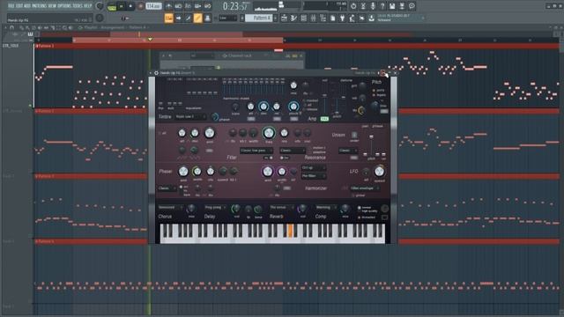
Task: Click the stamp icon in shortcut toolbar
Action: click(208, 18)
